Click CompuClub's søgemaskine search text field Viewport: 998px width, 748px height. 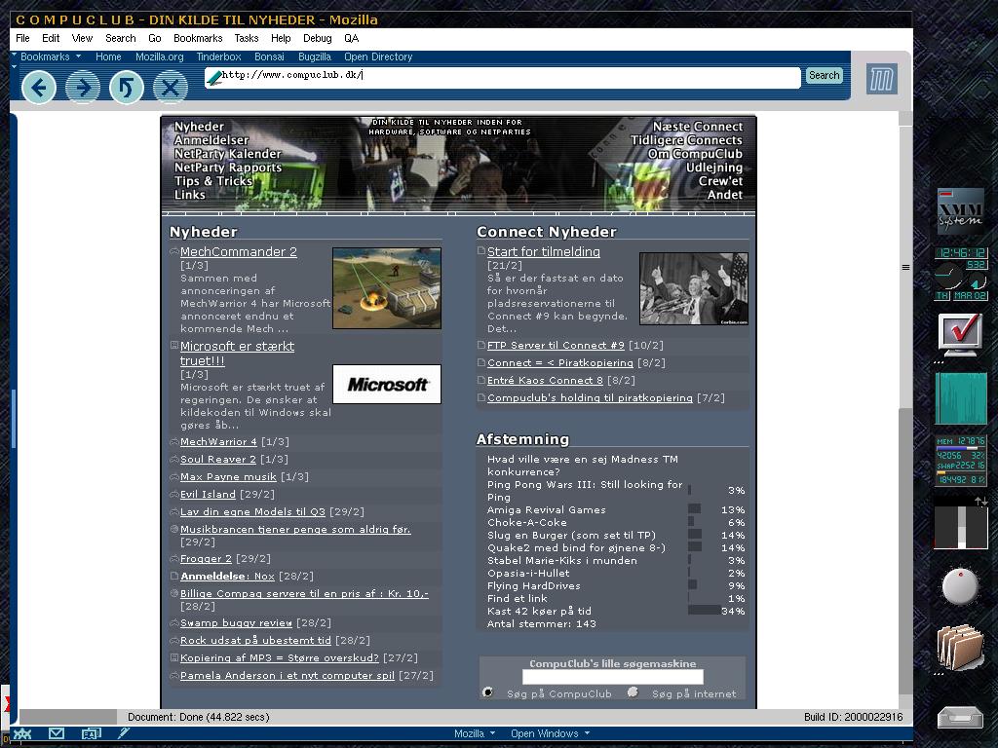click(x=612, y=677)
